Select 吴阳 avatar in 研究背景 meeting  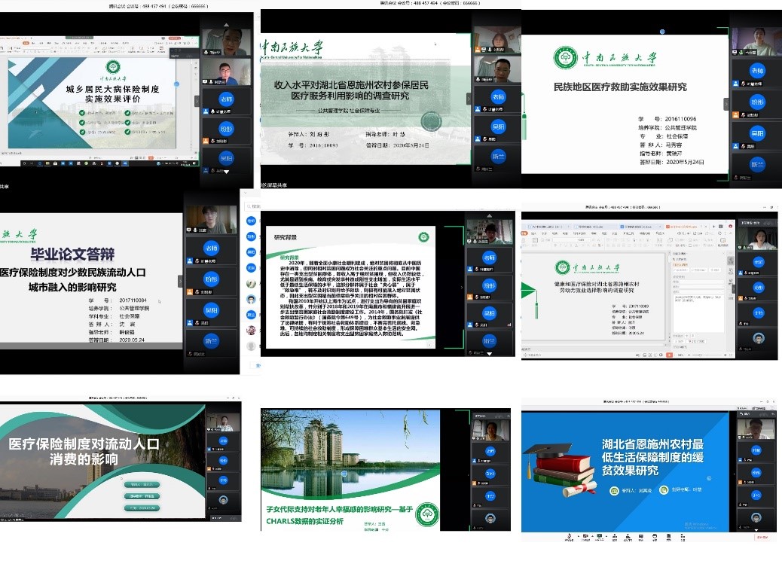[x=489, y=313]
